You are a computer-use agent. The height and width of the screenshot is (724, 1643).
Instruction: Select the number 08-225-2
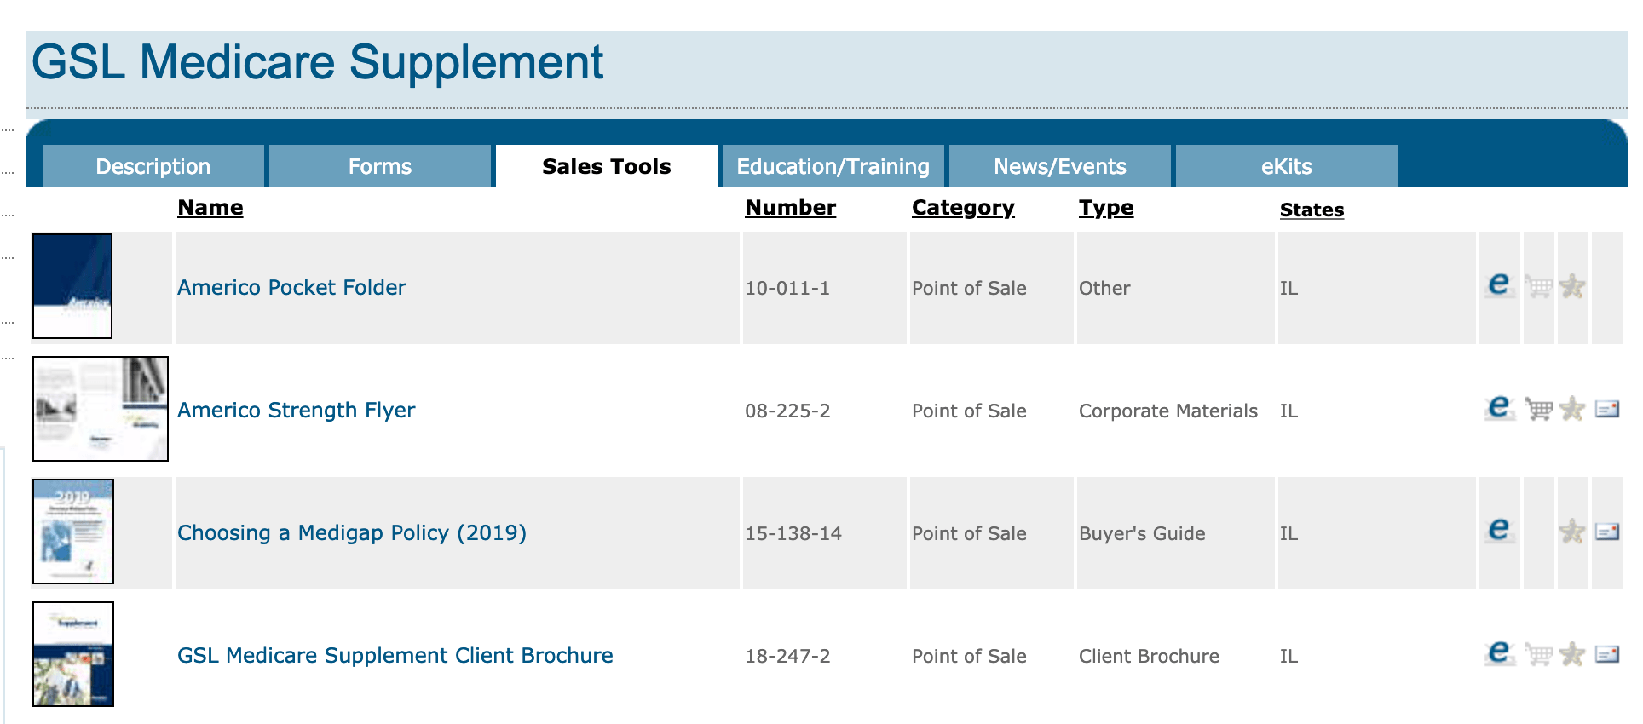point(787,411)
